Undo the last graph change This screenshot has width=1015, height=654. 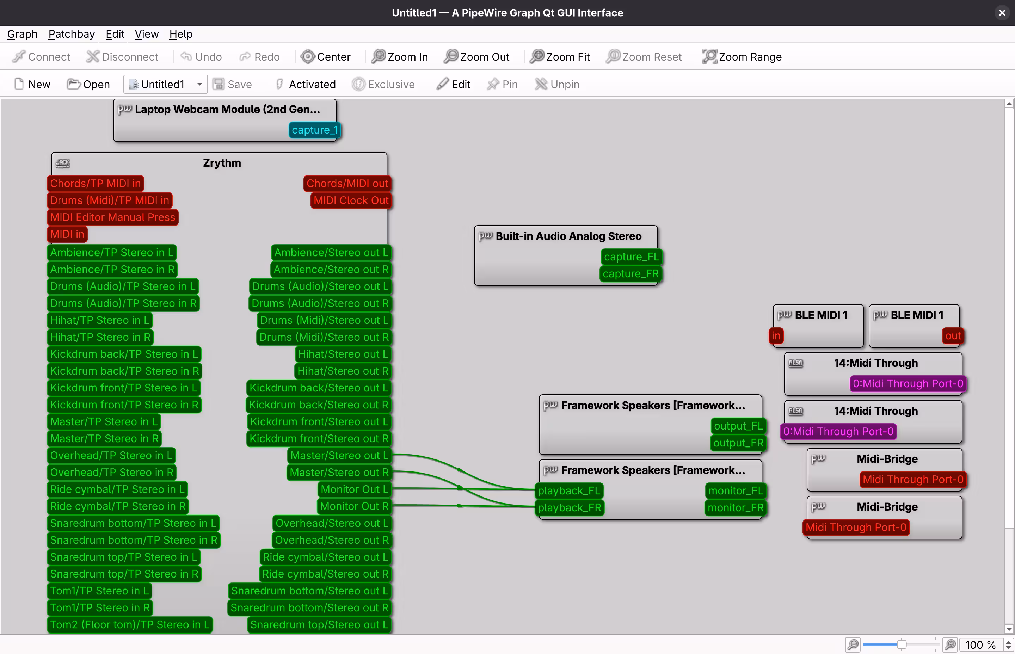tap(201, 56)
